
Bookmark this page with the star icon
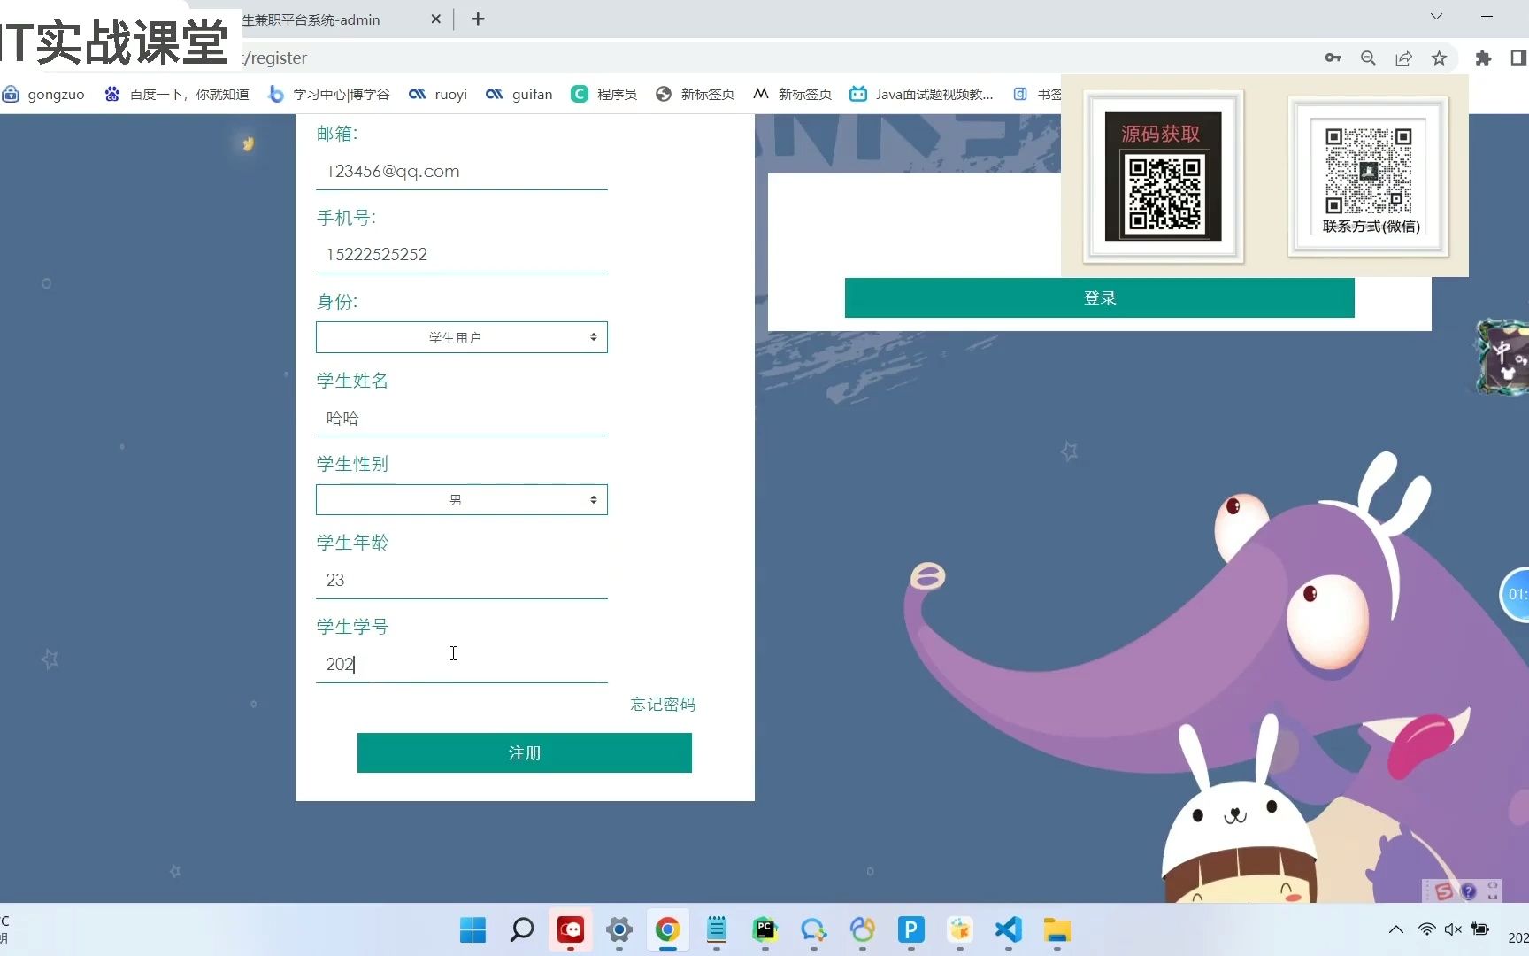(x=1439, y=58)
